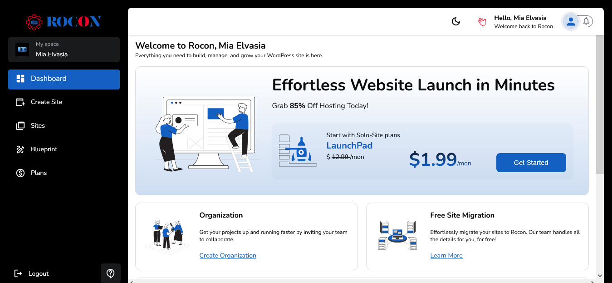Click the vertical scrollbar thumb

pos(600,104)
